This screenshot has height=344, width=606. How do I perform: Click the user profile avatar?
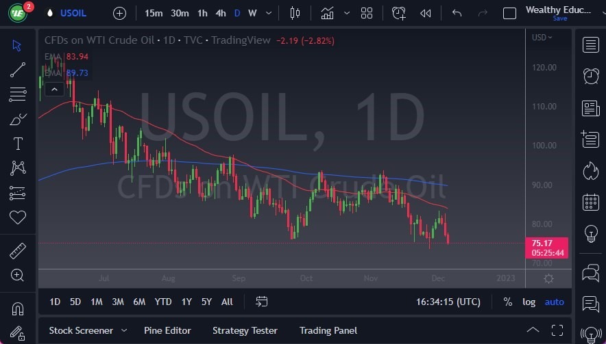pos(18,13)
